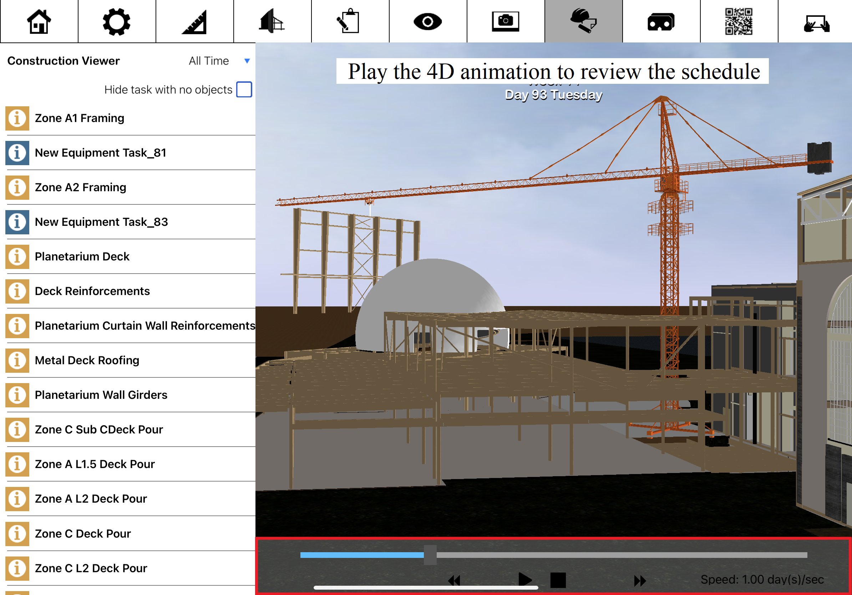Image resolution: width=852 pixels, height=595 pixels.
Task: Open info for New Equipment Task_81
Action: coord(17,153)
